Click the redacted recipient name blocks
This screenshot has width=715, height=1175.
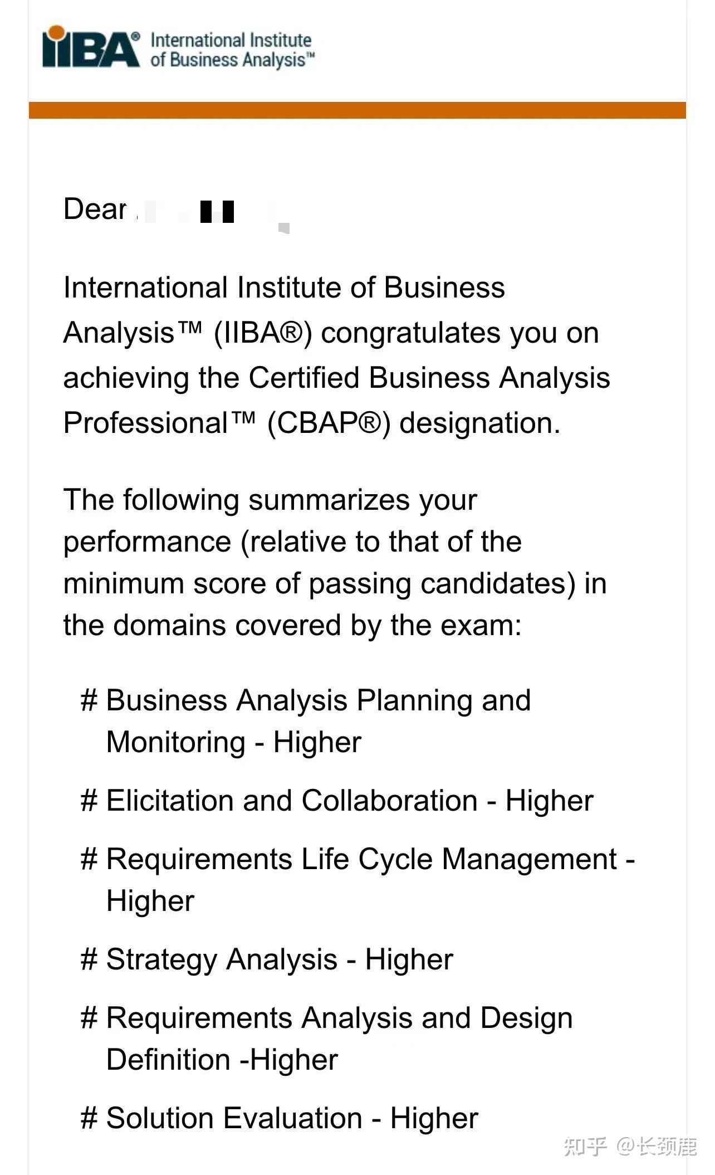217,212
